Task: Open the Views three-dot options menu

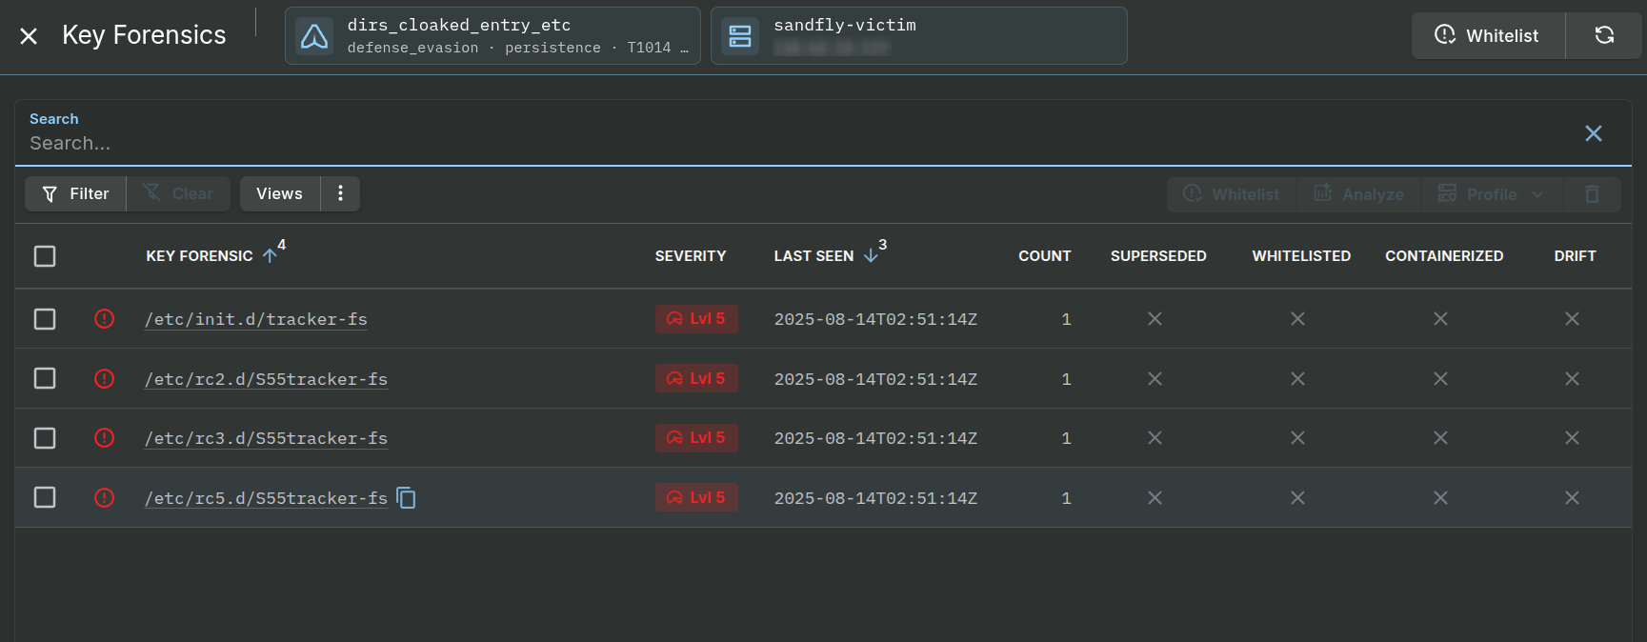Action: point(340,193)
